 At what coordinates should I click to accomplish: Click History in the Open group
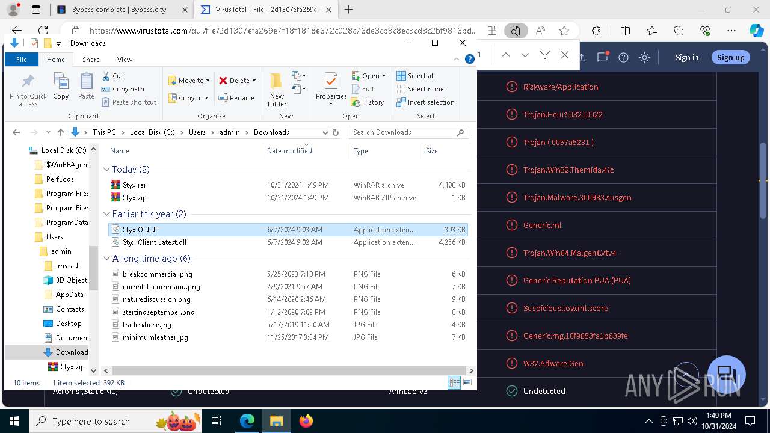368,102
